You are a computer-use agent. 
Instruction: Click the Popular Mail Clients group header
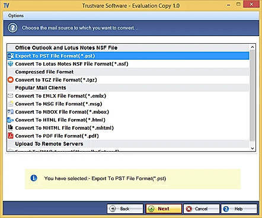click(x=128, y=88)
